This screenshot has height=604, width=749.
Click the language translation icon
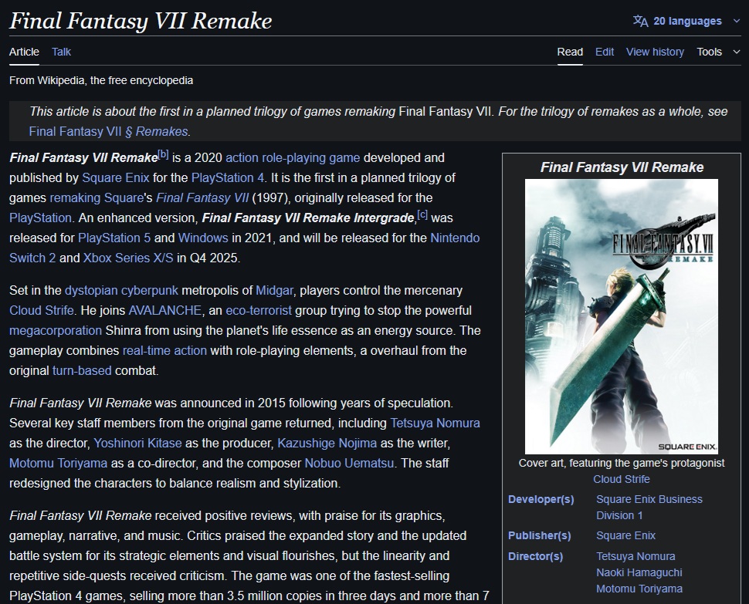641,21
